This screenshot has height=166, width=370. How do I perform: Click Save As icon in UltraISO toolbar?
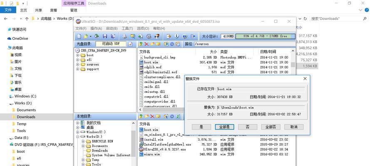point(113,36)
